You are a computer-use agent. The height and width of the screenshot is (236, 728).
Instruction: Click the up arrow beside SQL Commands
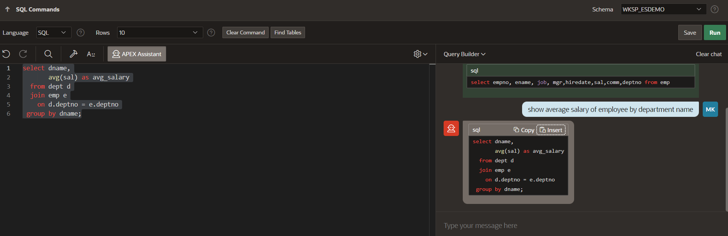click(x=7, y=9)
